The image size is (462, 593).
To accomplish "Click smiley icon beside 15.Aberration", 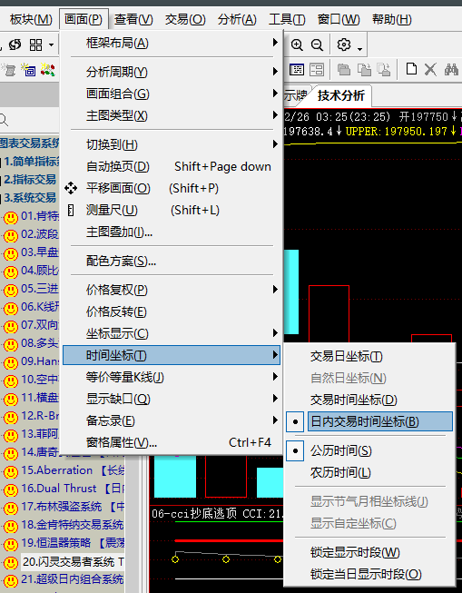I will pos(11,472).
